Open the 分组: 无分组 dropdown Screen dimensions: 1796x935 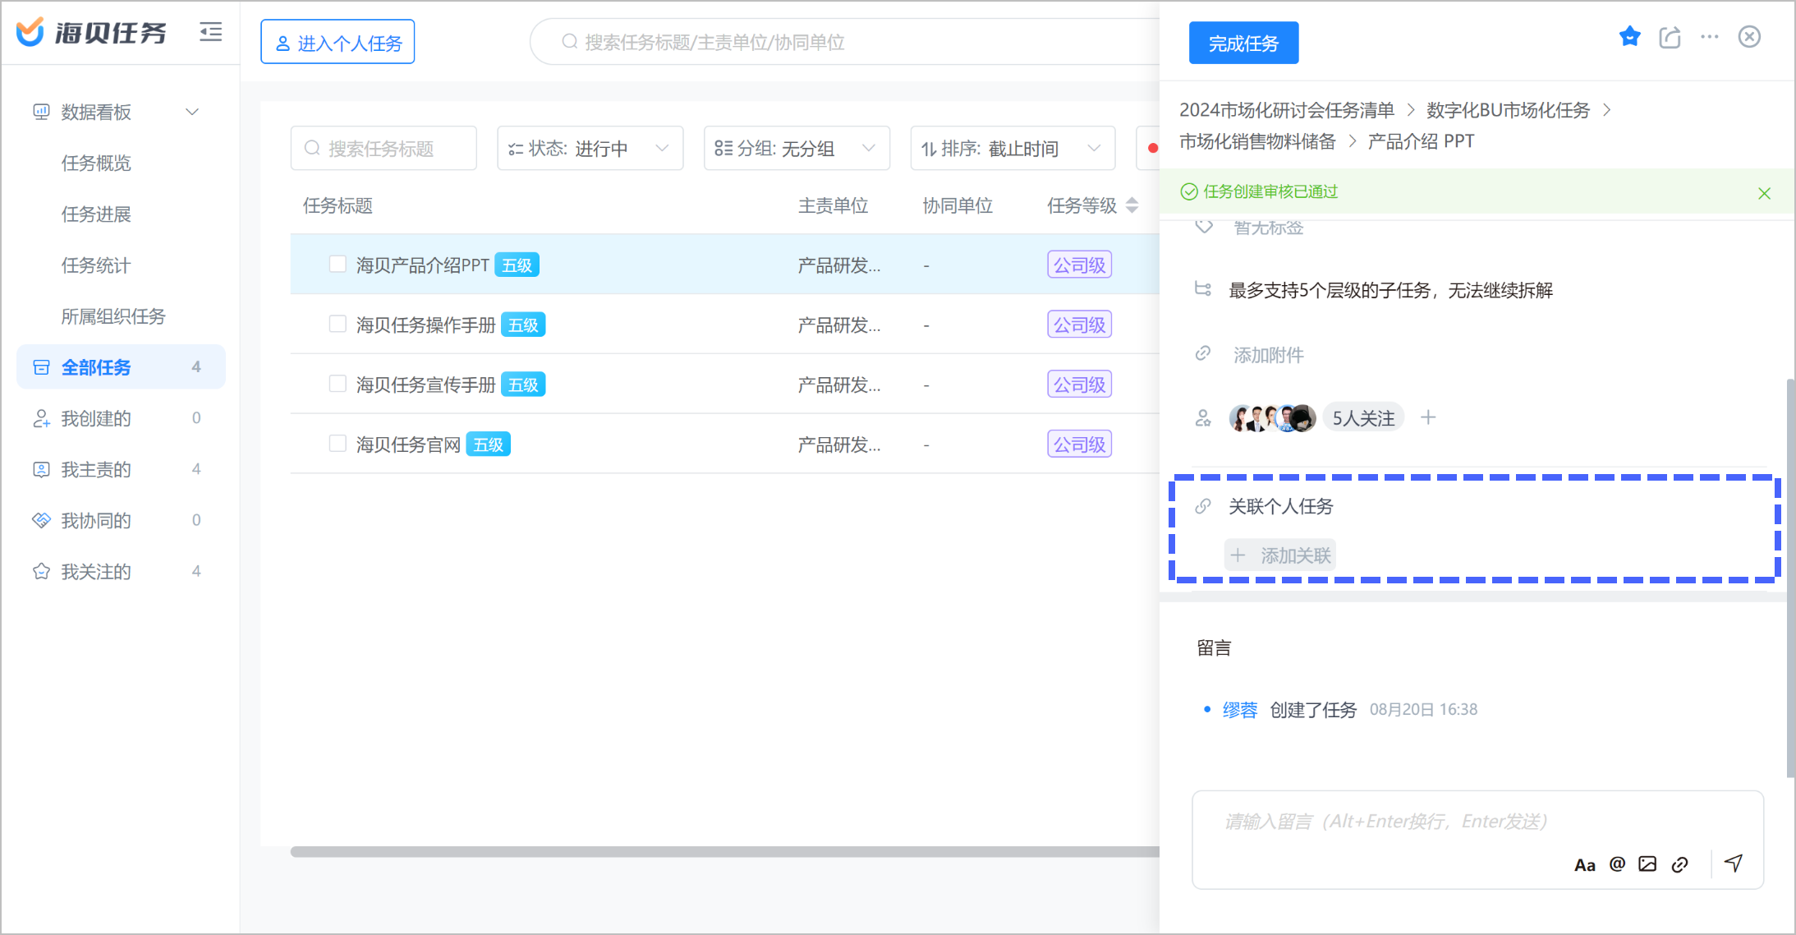click(797, 148)
